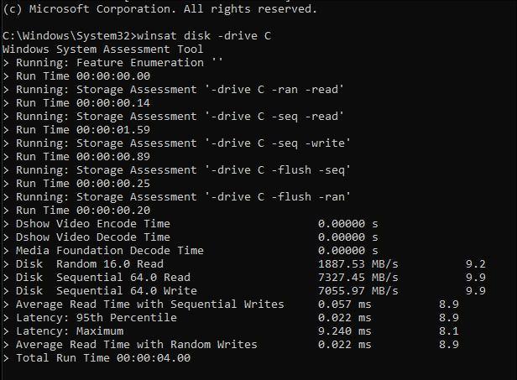Click 'Average Read Time with Random Writes' label

coord(136,345)
